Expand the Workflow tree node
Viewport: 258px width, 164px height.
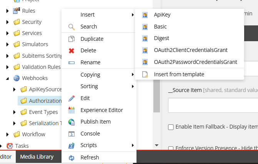[7, 135]
